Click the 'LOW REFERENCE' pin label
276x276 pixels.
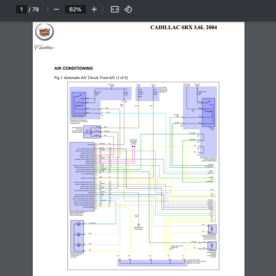(x=88, y=207)
